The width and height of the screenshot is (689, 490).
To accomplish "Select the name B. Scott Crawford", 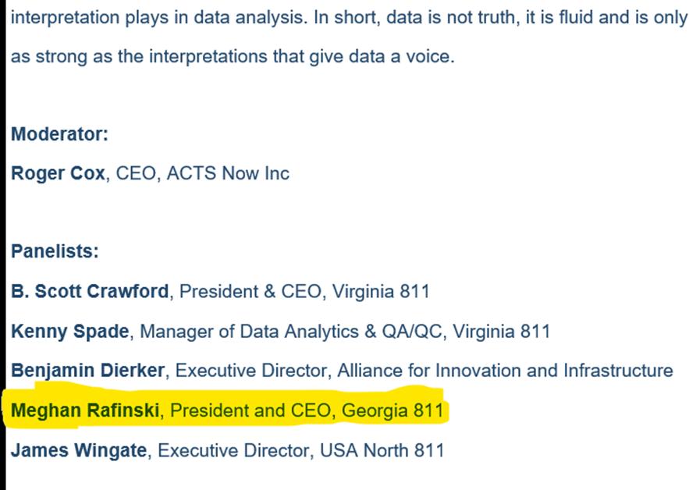I will click(90, 292).
